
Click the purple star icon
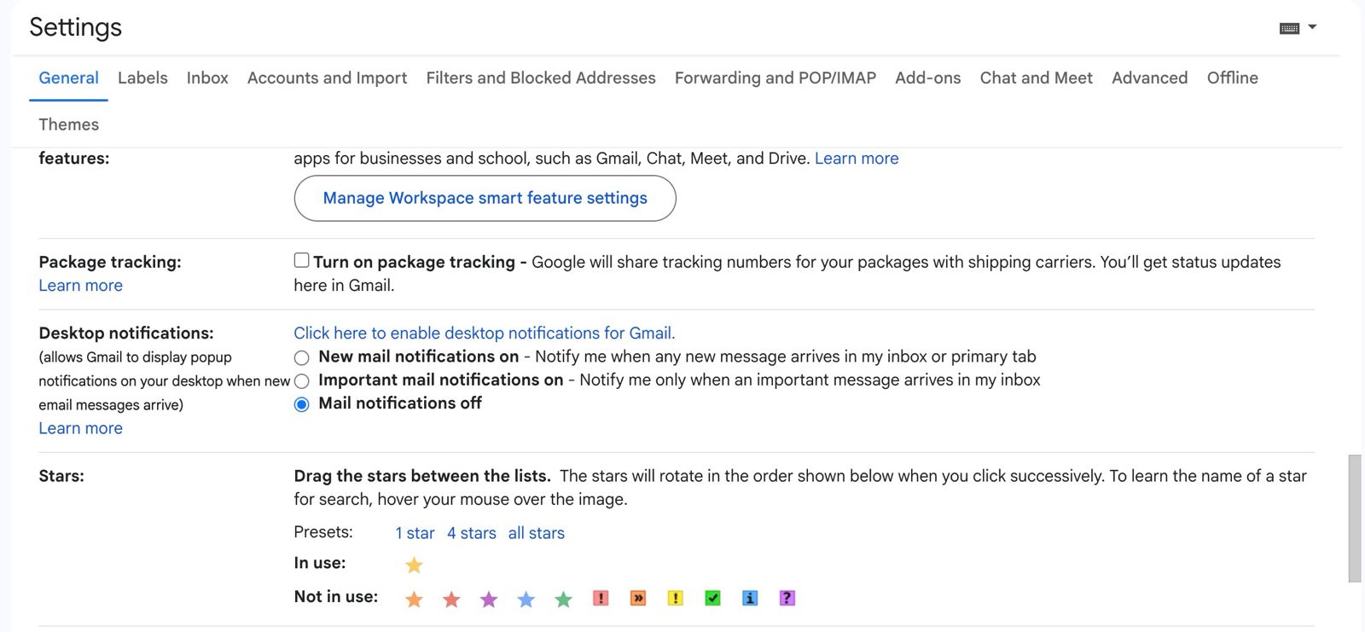tap(489, 600)
